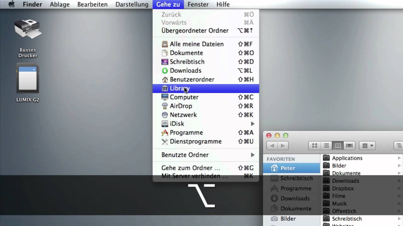The image size is (403, 226).
Task: Open the Hilfe menu
Action: point(223,4)
